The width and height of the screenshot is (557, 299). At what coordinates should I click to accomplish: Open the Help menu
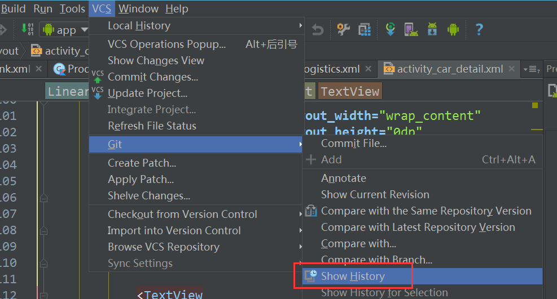click(177, 8)
